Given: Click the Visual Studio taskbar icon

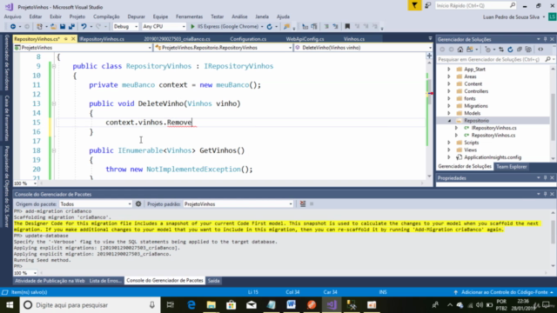Looking at the screenshot, I should [332, 305].
